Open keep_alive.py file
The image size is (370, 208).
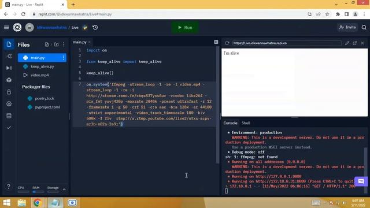click(42, 66)
